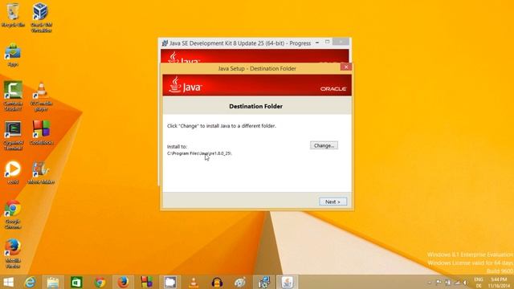The height and width of the screenshot is (289, 514).
Task: Click the Java icon in the Progress window title bar
Action: [x=165, y=43]
